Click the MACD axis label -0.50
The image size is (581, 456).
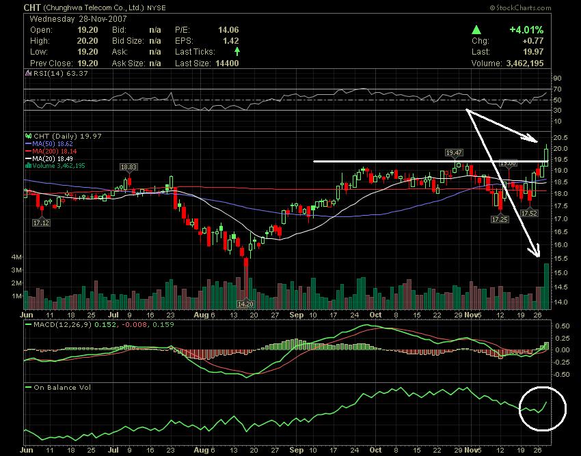(x=561, y=374)
